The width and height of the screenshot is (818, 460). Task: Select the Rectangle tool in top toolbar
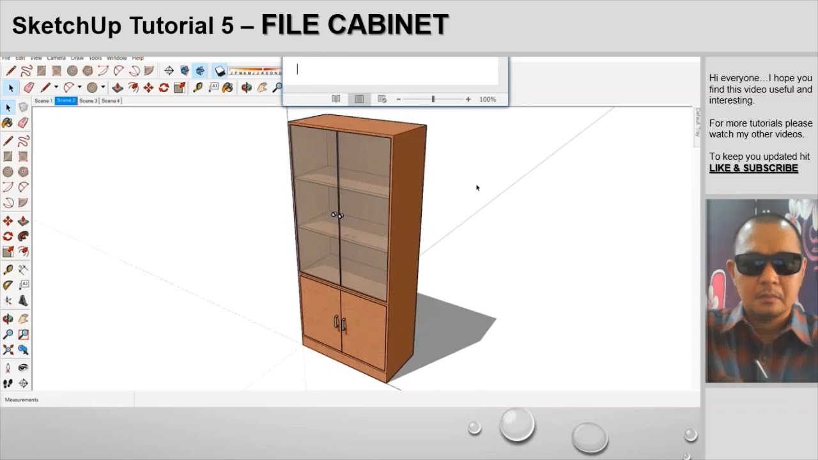point(42,71)
